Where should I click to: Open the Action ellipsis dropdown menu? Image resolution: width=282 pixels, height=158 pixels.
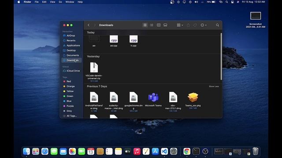pos(204,25)
